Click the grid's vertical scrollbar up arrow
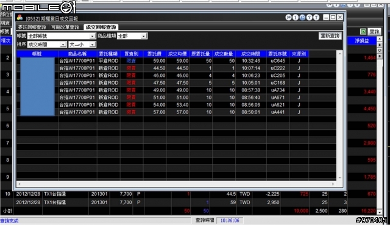This screenshot has height=225, width=390. (340, 54)
